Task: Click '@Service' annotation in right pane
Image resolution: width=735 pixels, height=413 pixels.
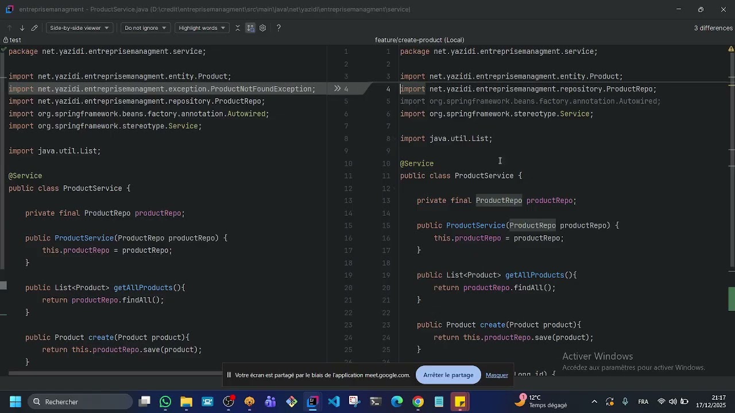Action: coord(417,163)
